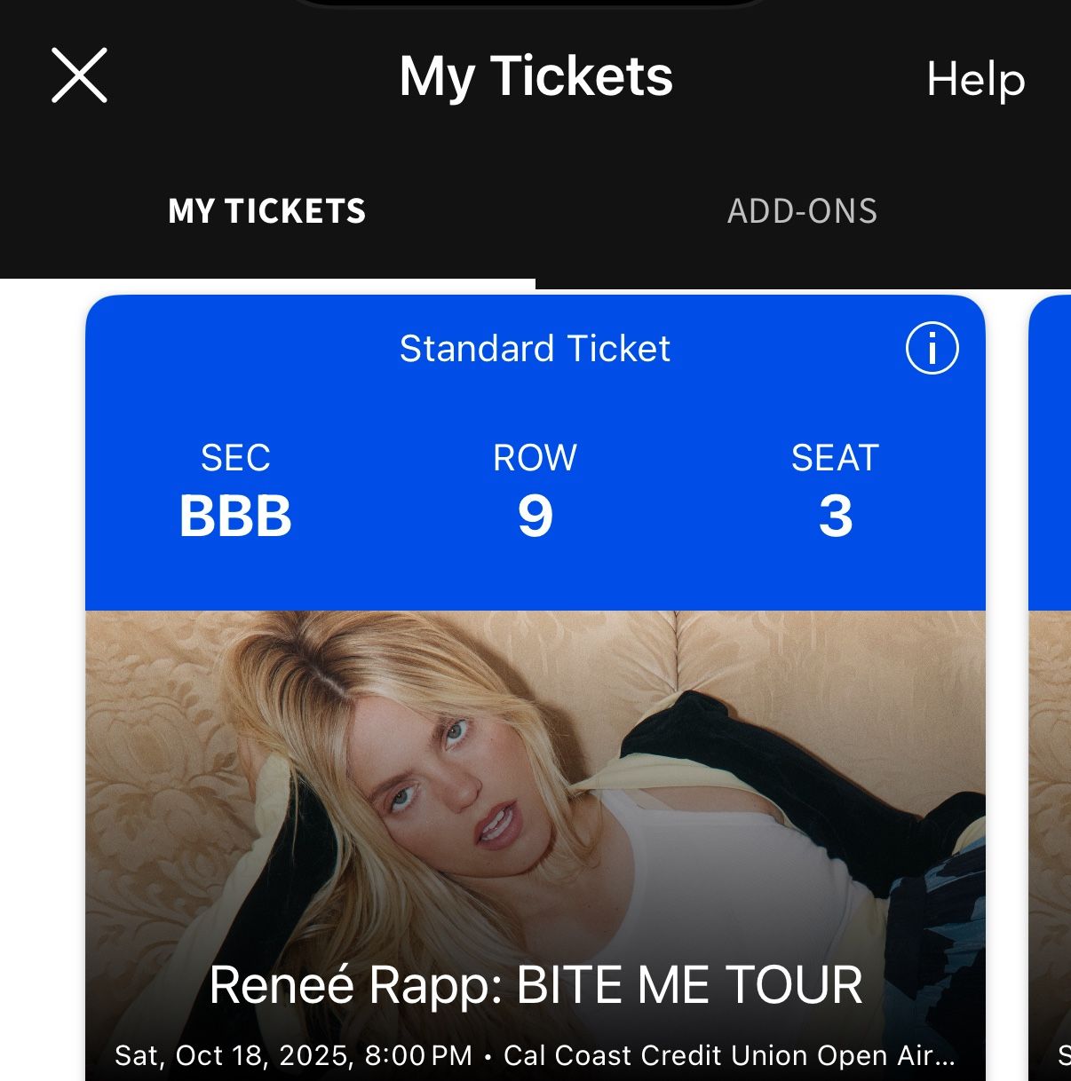This screenshot has width=1071, height=1081.
Task: Tap the event date "Sat, Oct 18, 2025"
Action: point(235,1055)
